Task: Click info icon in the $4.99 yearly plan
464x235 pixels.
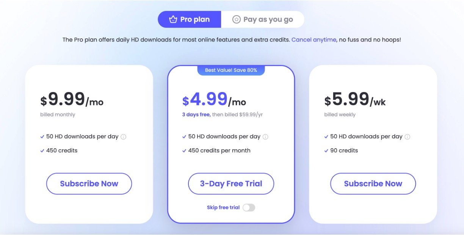Action: pyautogui.click(x=265, y=137)
